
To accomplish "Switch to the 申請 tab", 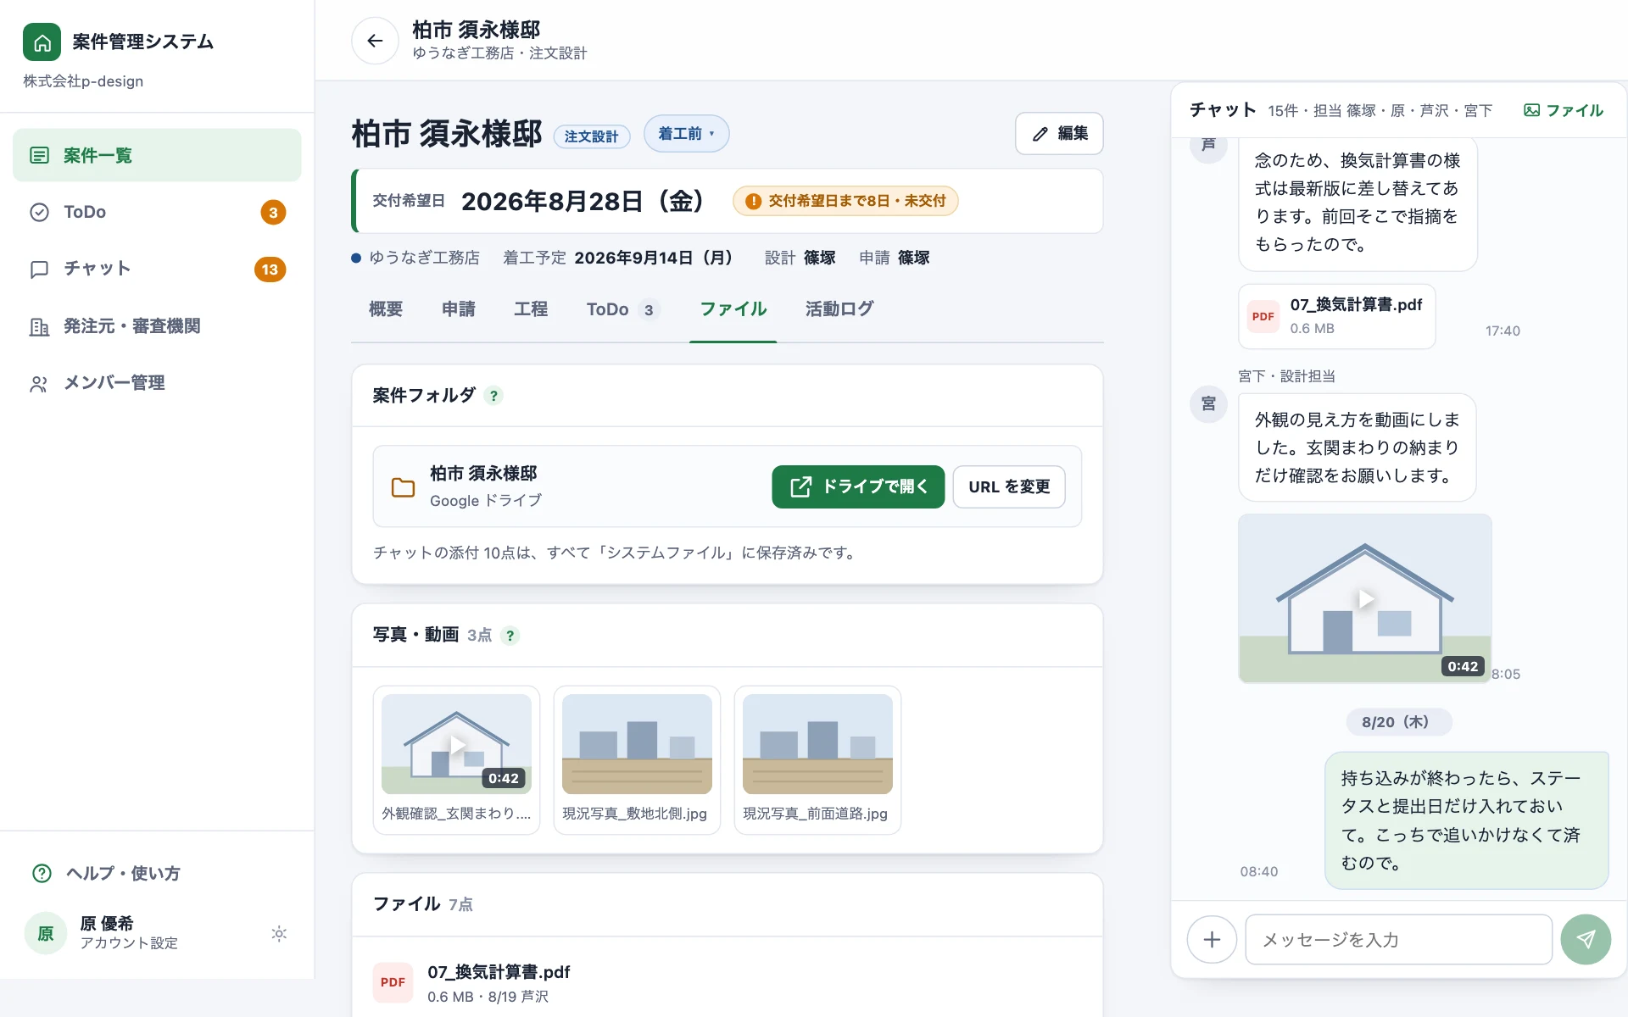I will pyautogui.click(x=459, y=309).
